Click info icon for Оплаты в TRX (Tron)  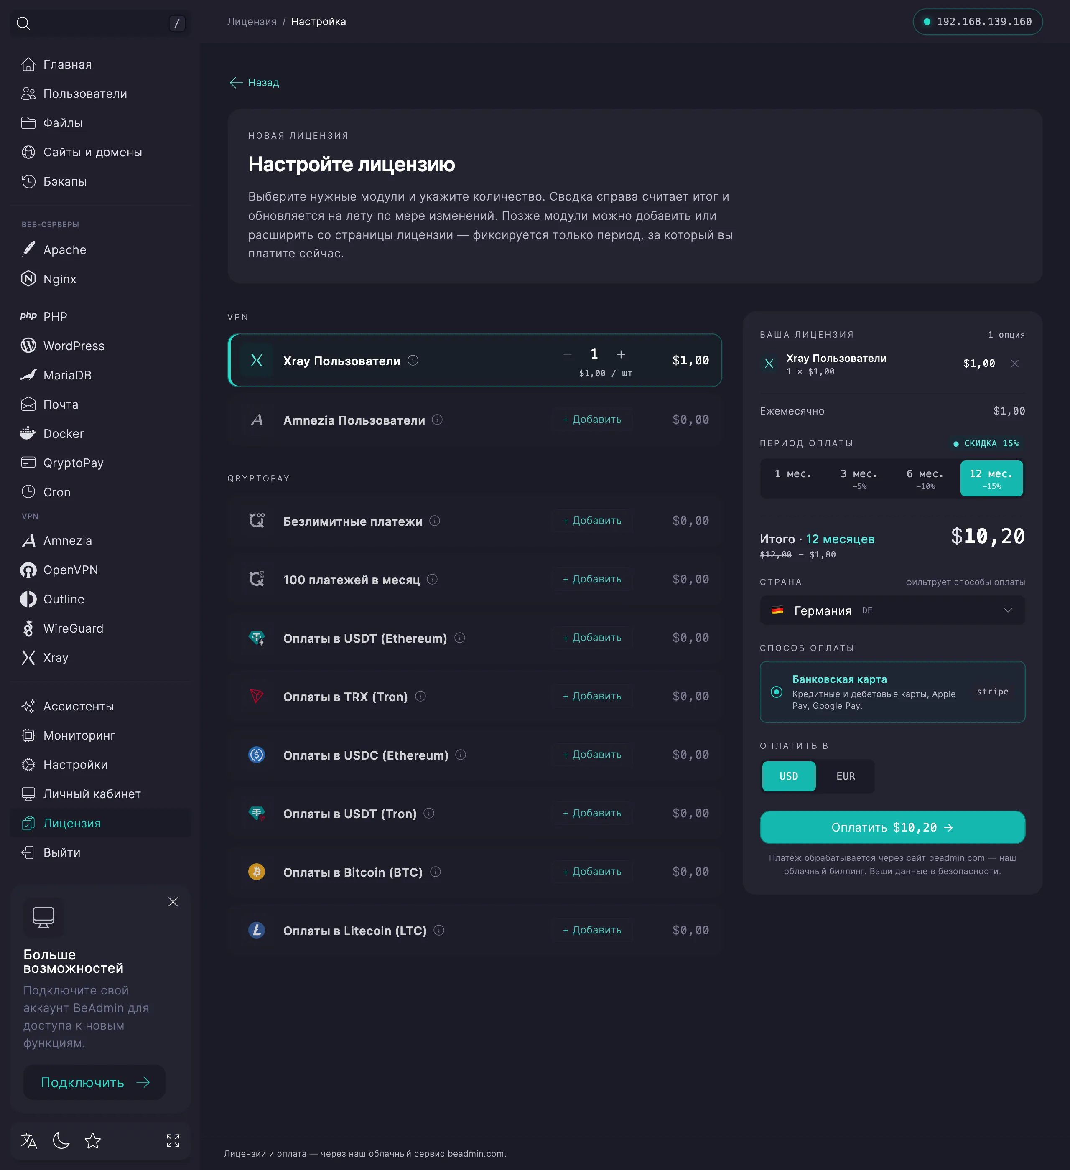421,696
